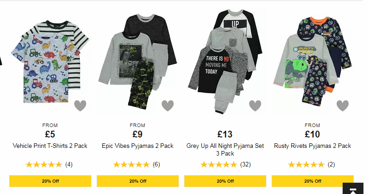368x194 pixels.
Task: Favorite the Vehicle Print T-Shirts heart icon
Action: (80, 106)
